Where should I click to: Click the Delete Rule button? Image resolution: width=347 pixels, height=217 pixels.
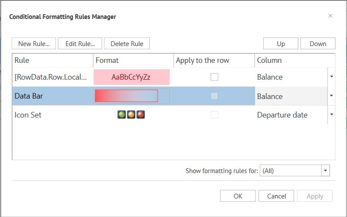pos(127,43)
